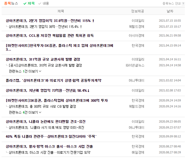Open article [공시]상아프론테크, 310억 규모 교환사채
Image resolution: width=187 pixels, height=158 pixels.
click(x=45, y=65)
